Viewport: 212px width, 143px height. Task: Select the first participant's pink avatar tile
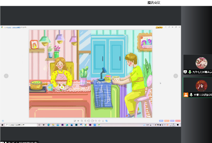(201, 63)
